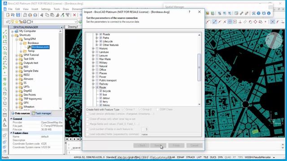Open the layer list dropdown arrow
Image resolution: width=287 pixels, height=161 pixels.
point(76,22)
